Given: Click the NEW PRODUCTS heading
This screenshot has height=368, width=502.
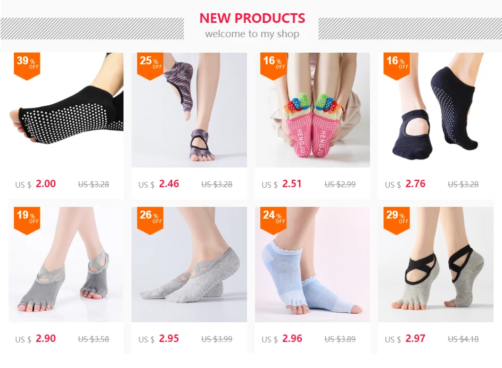Looking at the screenshot, I should (252, 18).
